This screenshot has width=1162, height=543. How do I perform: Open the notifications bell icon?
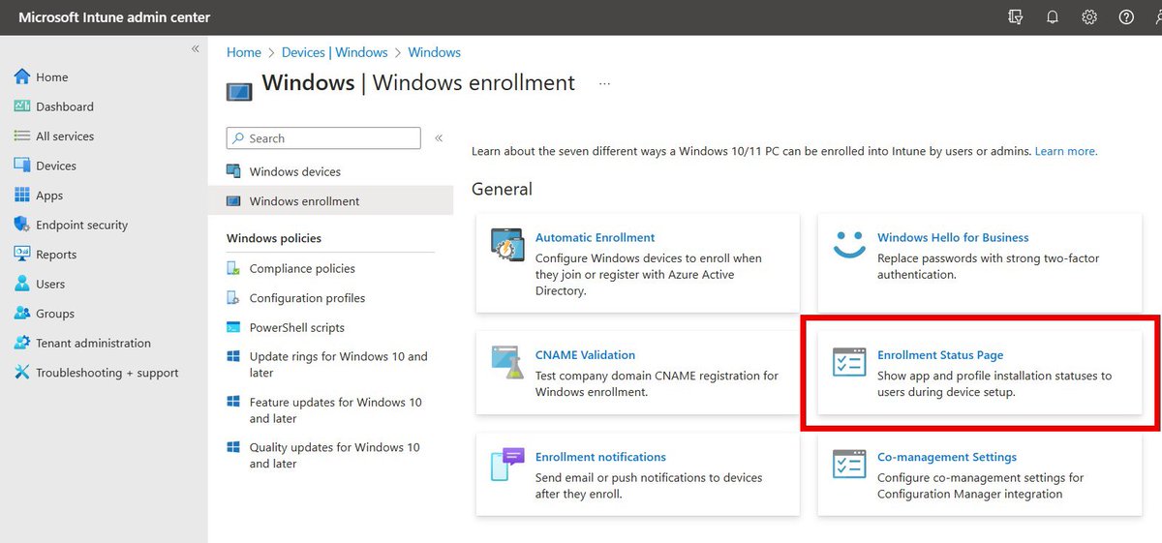pos(1053,17)
